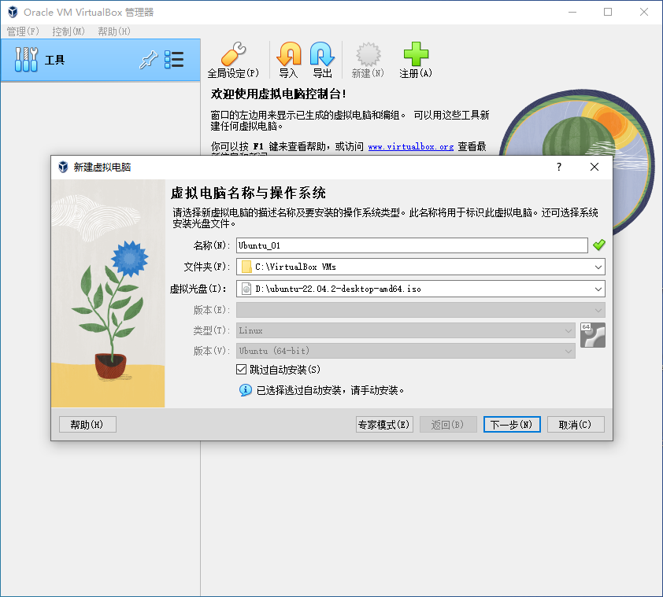Proceed with 下一步(N)
Screen dimensions: 663x597
[x=512, y=425]
